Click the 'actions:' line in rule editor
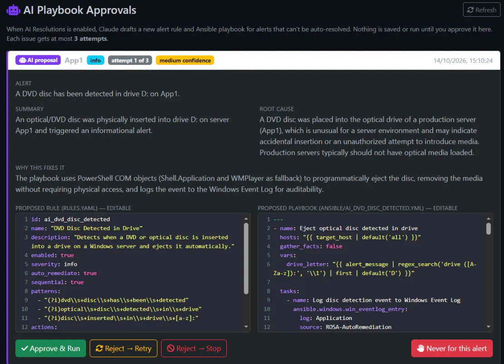Screen dimensions: 504x364 (44, 327)
